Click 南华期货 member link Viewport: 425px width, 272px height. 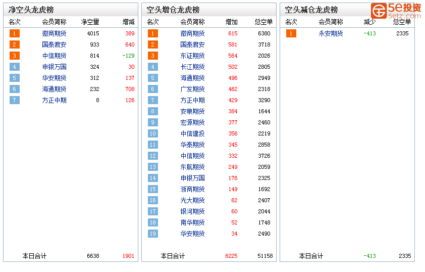click(192, 222)
